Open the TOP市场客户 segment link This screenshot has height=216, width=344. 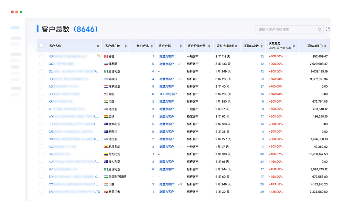(x=168, y=94)
